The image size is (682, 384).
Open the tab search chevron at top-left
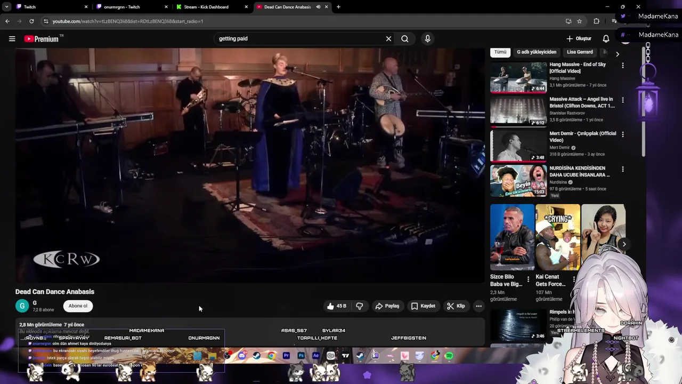pyautogui.click(x=6, y=7)
